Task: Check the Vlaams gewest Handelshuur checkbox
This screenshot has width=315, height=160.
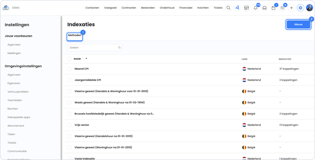Action: coord(69,136)
